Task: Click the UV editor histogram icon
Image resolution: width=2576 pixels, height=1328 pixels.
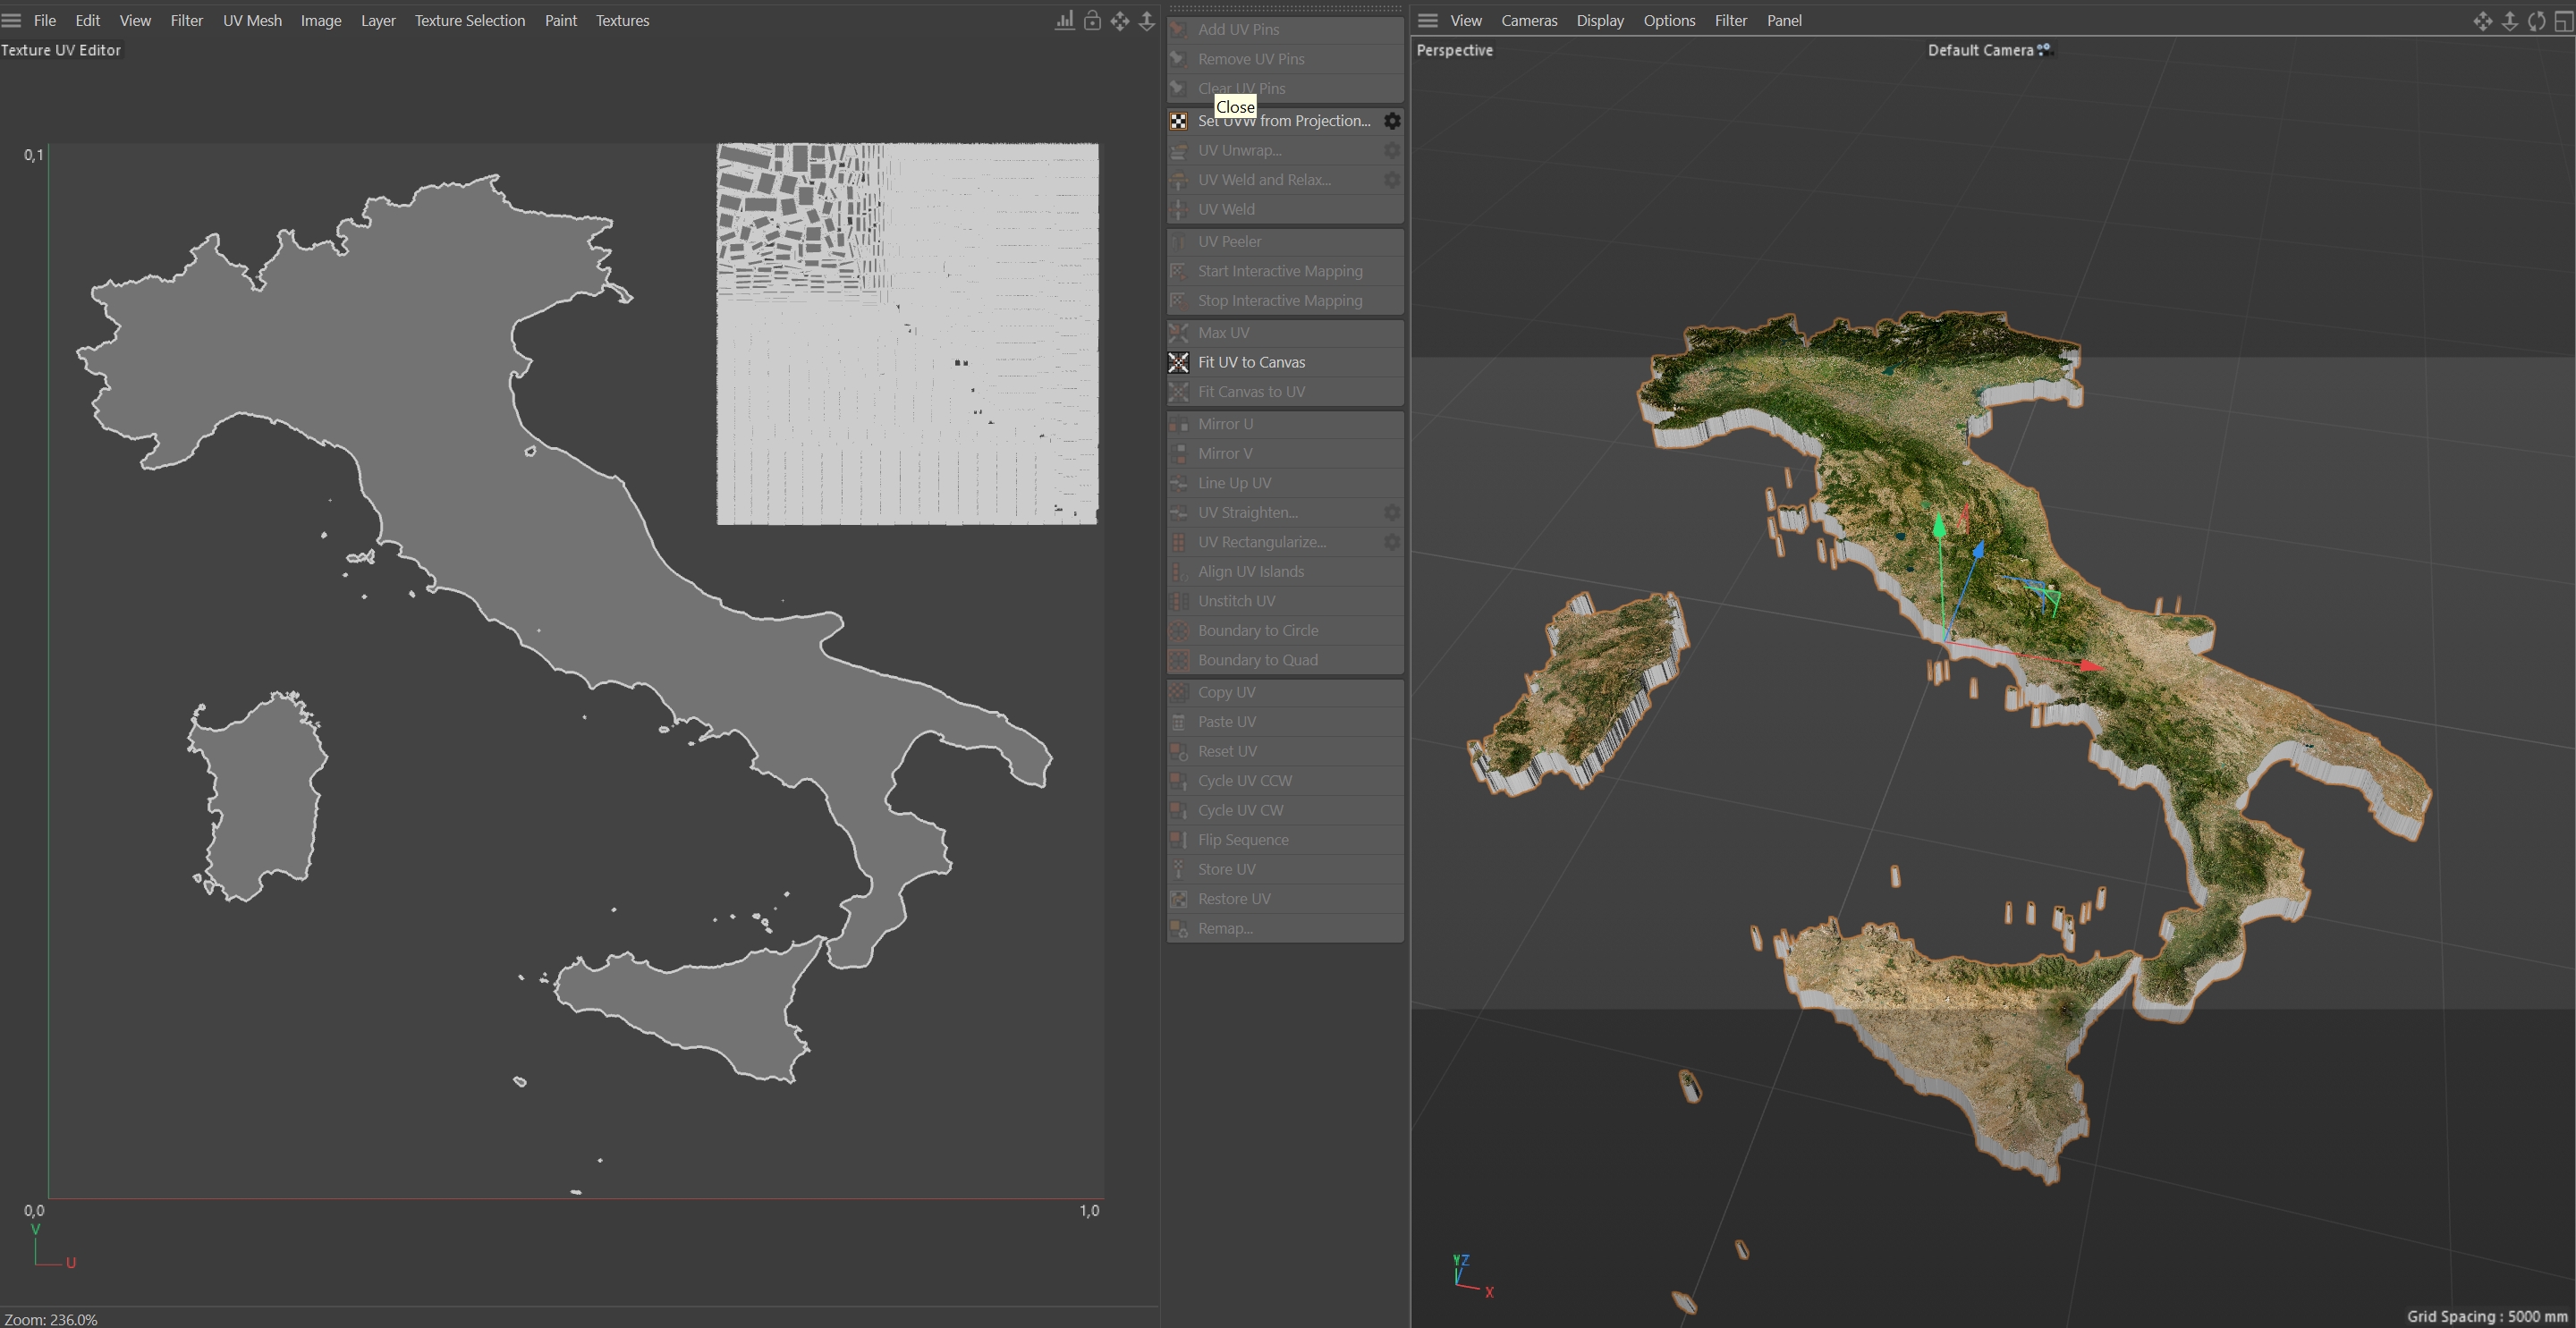Action: point(1065,21)
